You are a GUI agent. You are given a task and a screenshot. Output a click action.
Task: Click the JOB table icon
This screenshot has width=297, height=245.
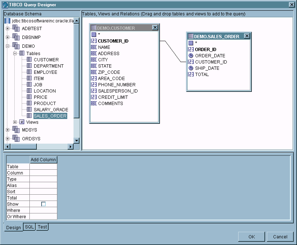[x=29, y=84]
